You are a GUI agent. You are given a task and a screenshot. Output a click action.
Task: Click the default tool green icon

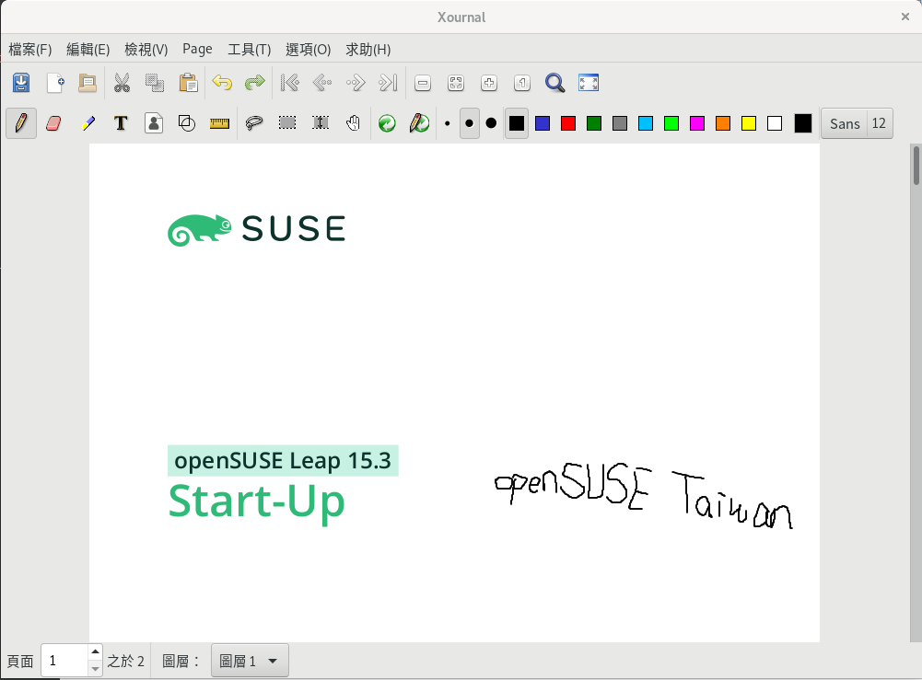click(x=387, y=123)
